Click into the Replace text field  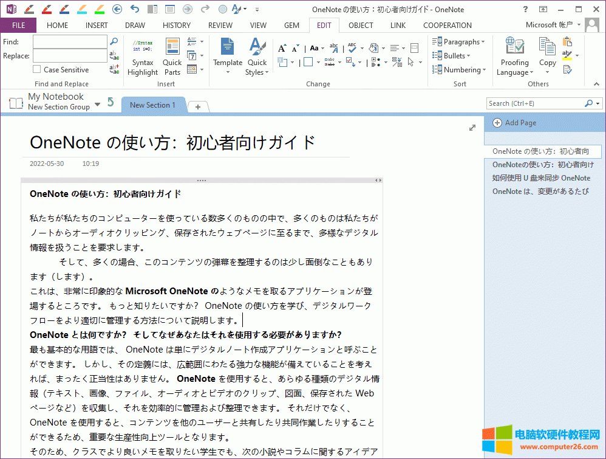click(x=69, y=56)
